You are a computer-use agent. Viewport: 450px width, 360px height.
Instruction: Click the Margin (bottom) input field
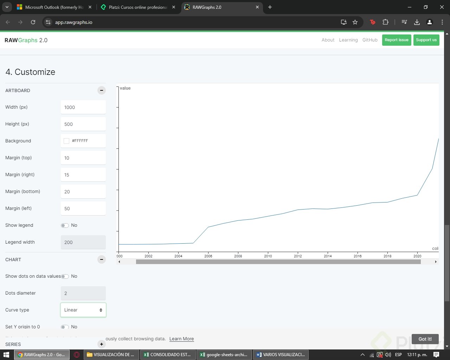tap(83, 192)
